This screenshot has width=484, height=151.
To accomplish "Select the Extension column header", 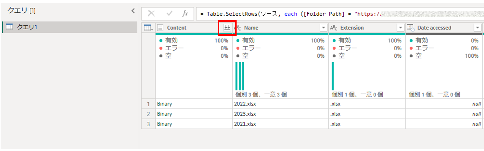I will point(367,28).
